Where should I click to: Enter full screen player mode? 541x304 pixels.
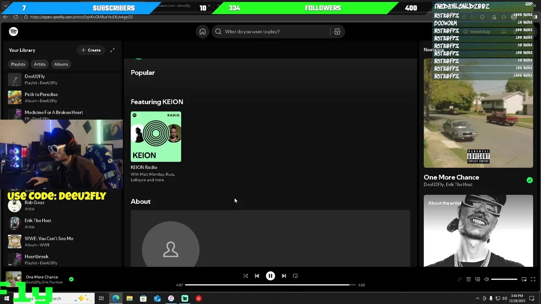[x=533, y=279]
